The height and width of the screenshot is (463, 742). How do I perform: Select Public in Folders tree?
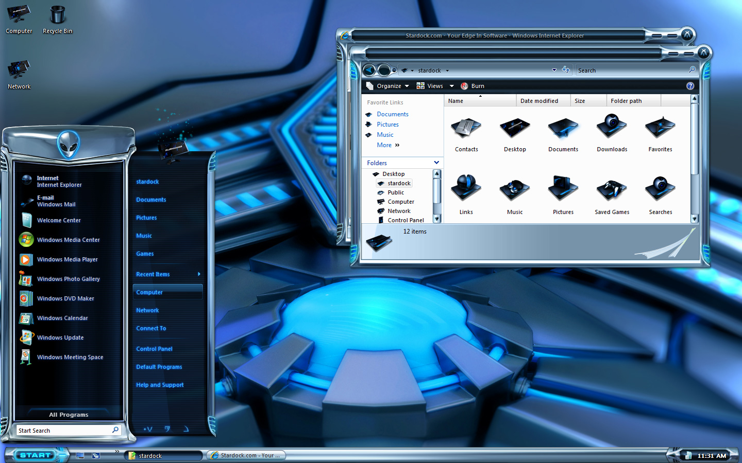point(396,192)
